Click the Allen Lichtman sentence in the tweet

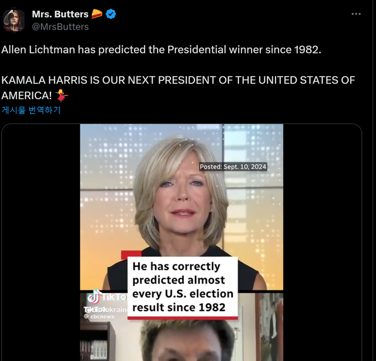(162, 49)
